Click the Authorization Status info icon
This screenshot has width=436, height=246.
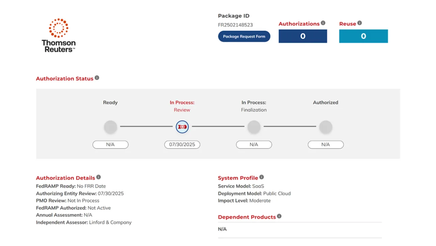97,78
